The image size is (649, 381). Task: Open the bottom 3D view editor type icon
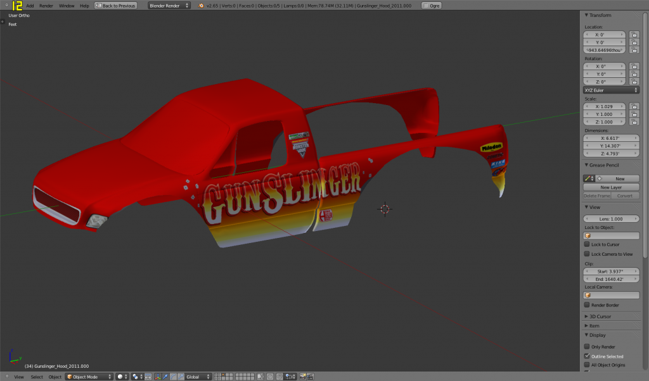pos(6,377)
